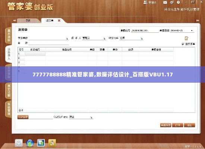Click the 单位 column header
This screenshot has height=149, width=205.
pos(92,50)
